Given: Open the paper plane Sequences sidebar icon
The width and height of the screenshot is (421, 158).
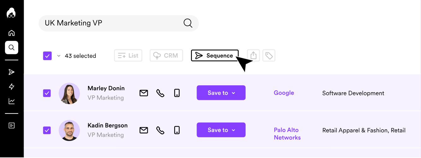Looking at the screenshot, I should 12,72.
